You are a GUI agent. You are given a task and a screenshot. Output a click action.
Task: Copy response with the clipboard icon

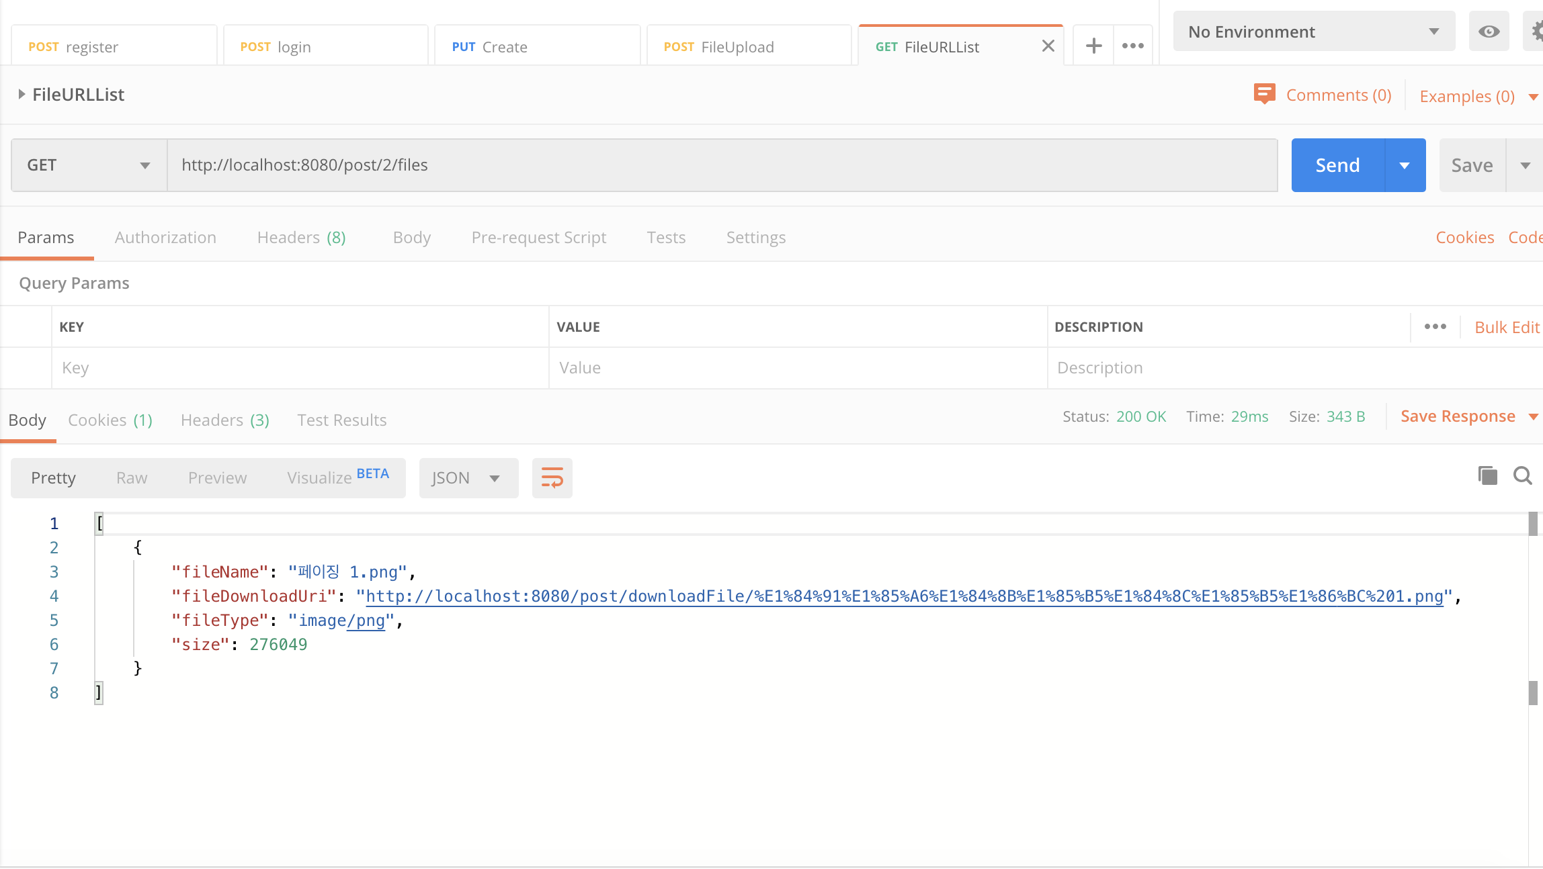pyautogui.click(x=1487, y=475)
